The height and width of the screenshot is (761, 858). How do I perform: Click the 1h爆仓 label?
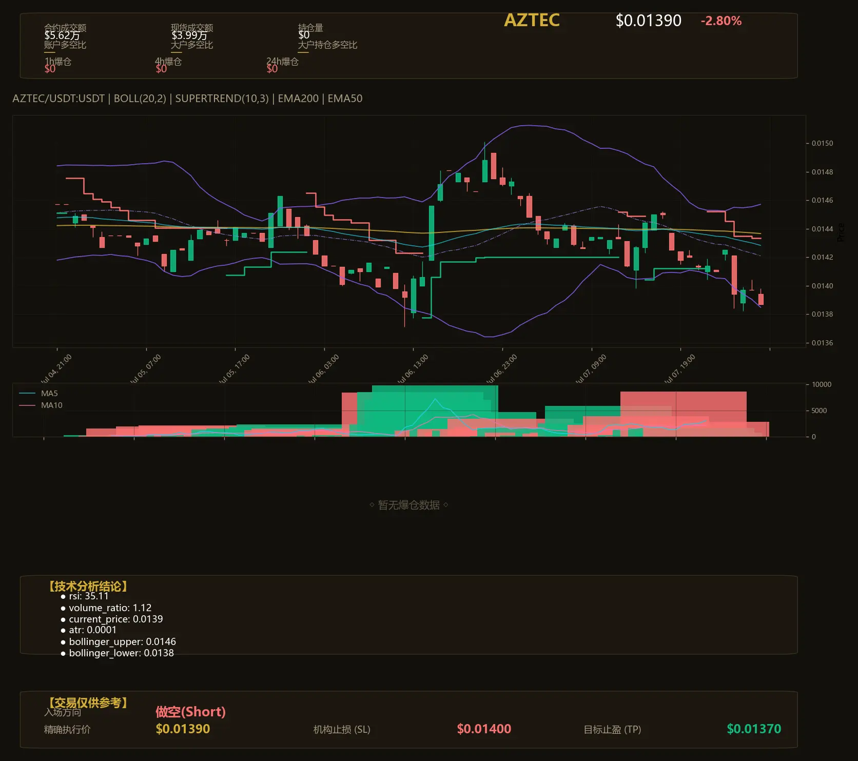coord(58,62)
